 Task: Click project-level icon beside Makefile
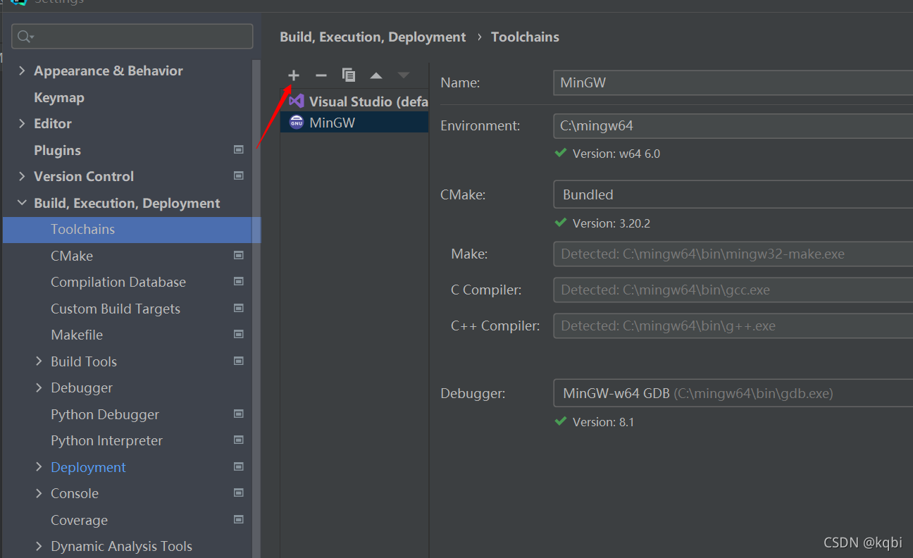tap(239, 334)
